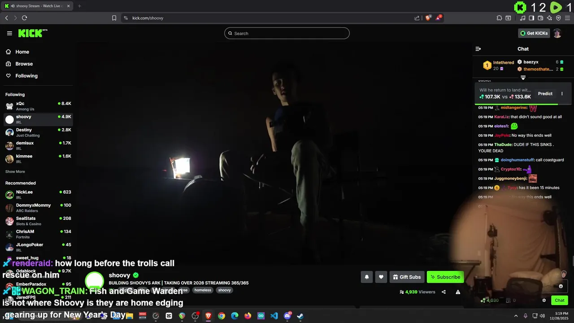Click the Gift Subs button

[407, 277]
